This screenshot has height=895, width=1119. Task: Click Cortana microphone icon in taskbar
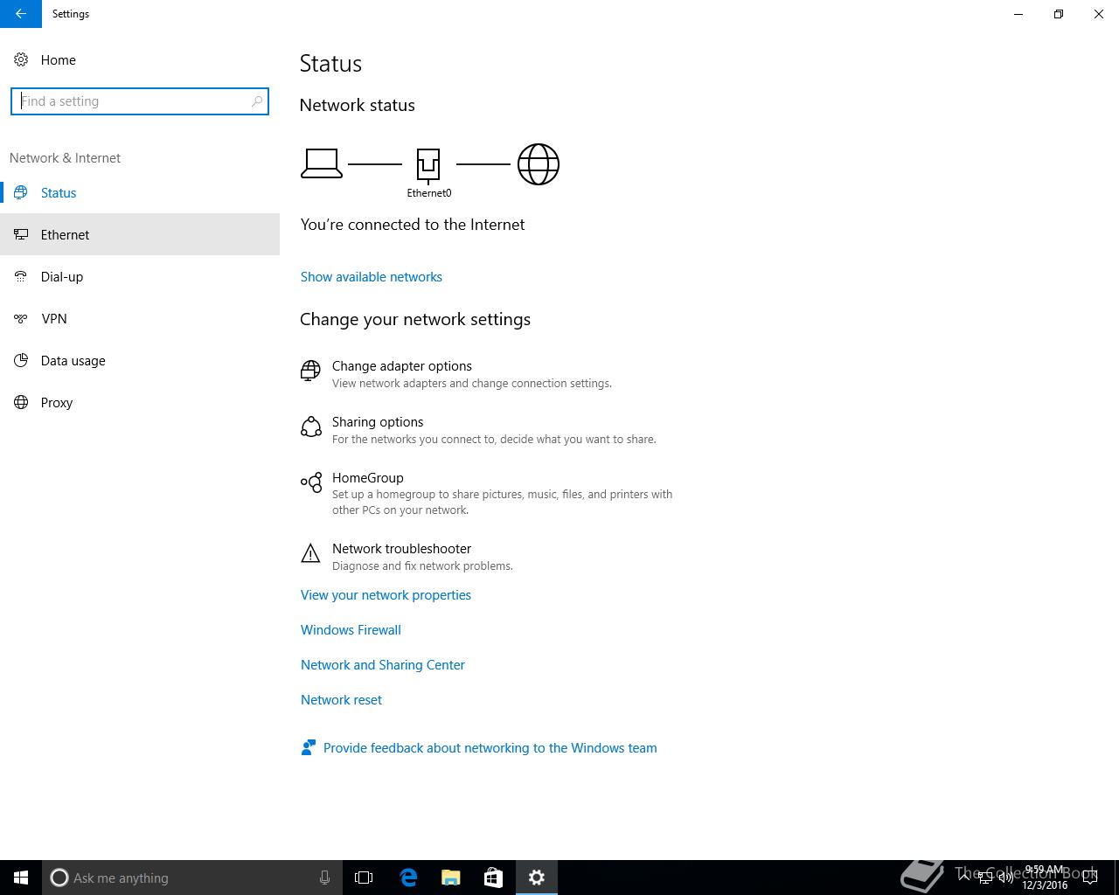click(324, 878)
